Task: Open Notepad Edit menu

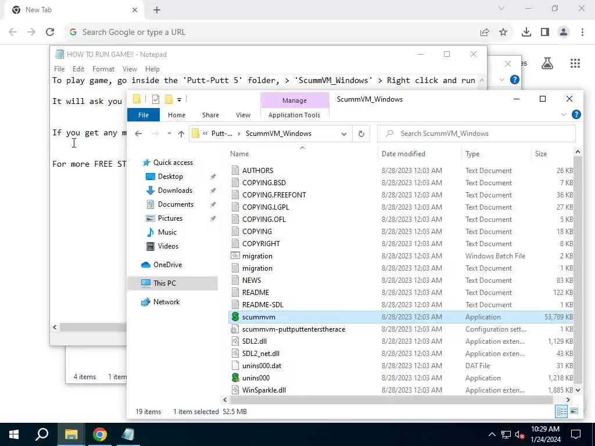Action: pyautogui.click(x=78, y=69)
